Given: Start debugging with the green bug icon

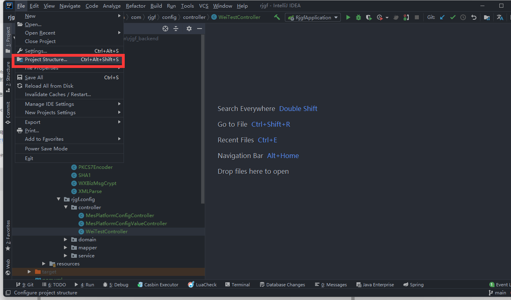Looking at the screenshot, I should [358, 17].
